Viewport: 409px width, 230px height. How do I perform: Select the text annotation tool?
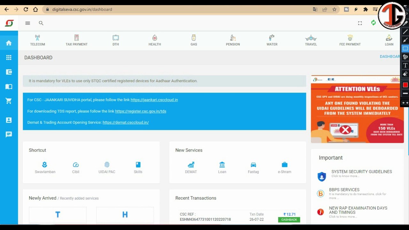(405, 65)
